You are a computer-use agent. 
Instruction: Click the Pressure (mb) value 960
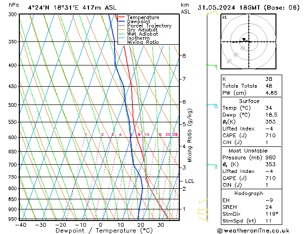271,157
